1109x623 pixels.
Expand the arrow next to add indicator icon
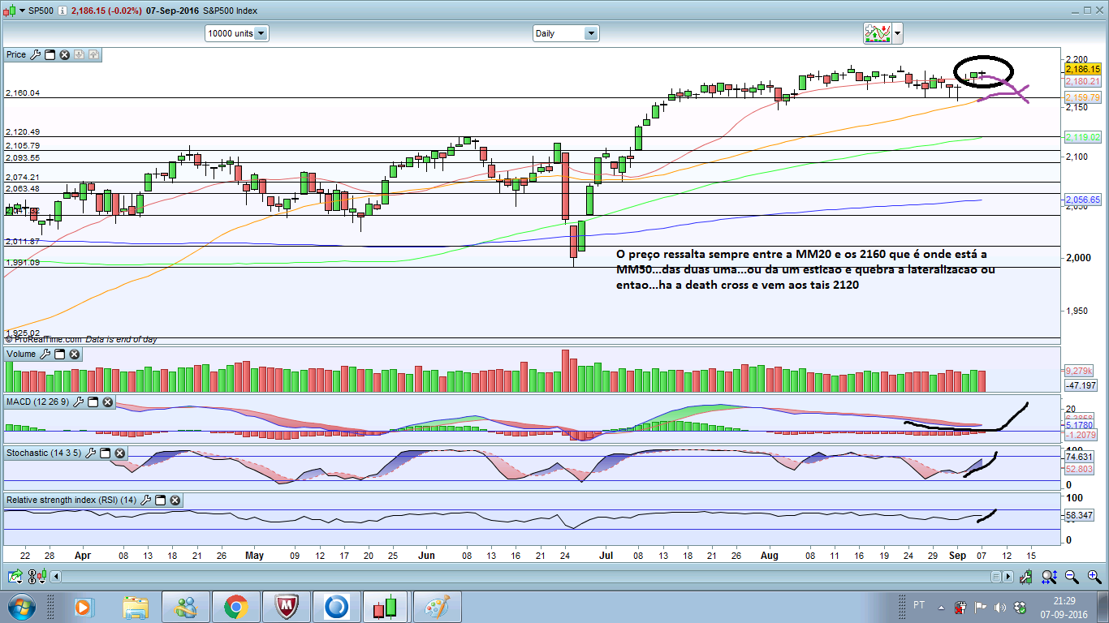[x=897, y=34]
